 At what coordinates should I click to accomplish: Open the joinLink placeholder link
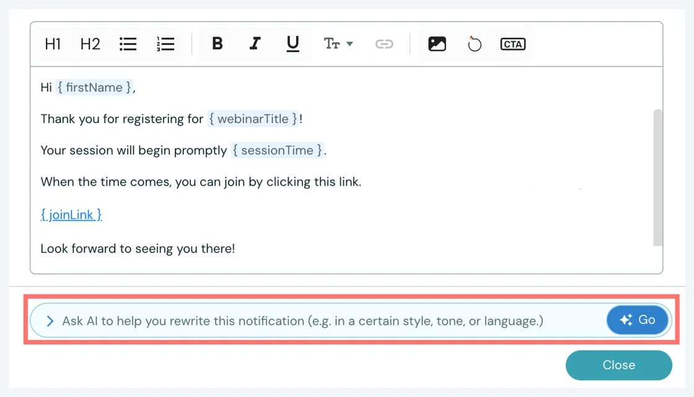(x=71, y=215)
